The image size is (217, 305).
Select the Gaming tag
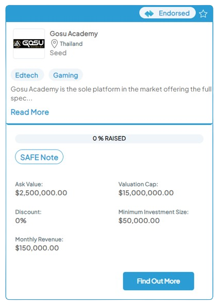[x=65, y=75]
